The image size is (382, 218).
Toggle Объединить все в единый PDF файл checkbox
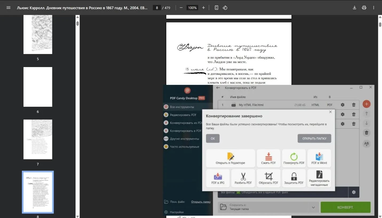[x=238, y=192]
